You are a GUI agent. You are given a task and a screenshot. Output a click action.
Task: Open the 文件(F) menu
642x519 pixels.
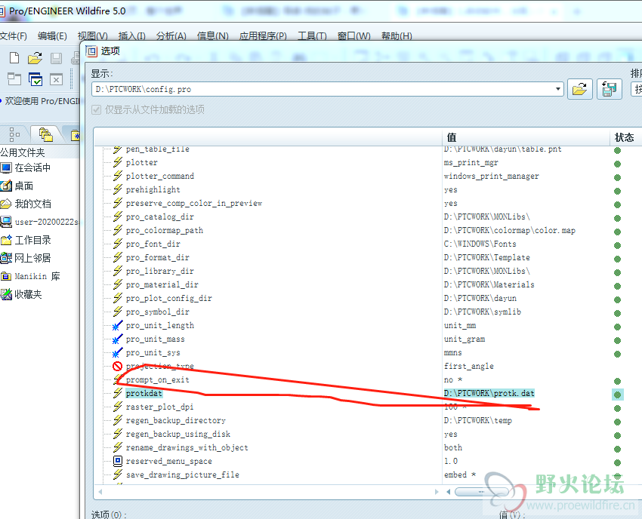click(x=13, y=36)
